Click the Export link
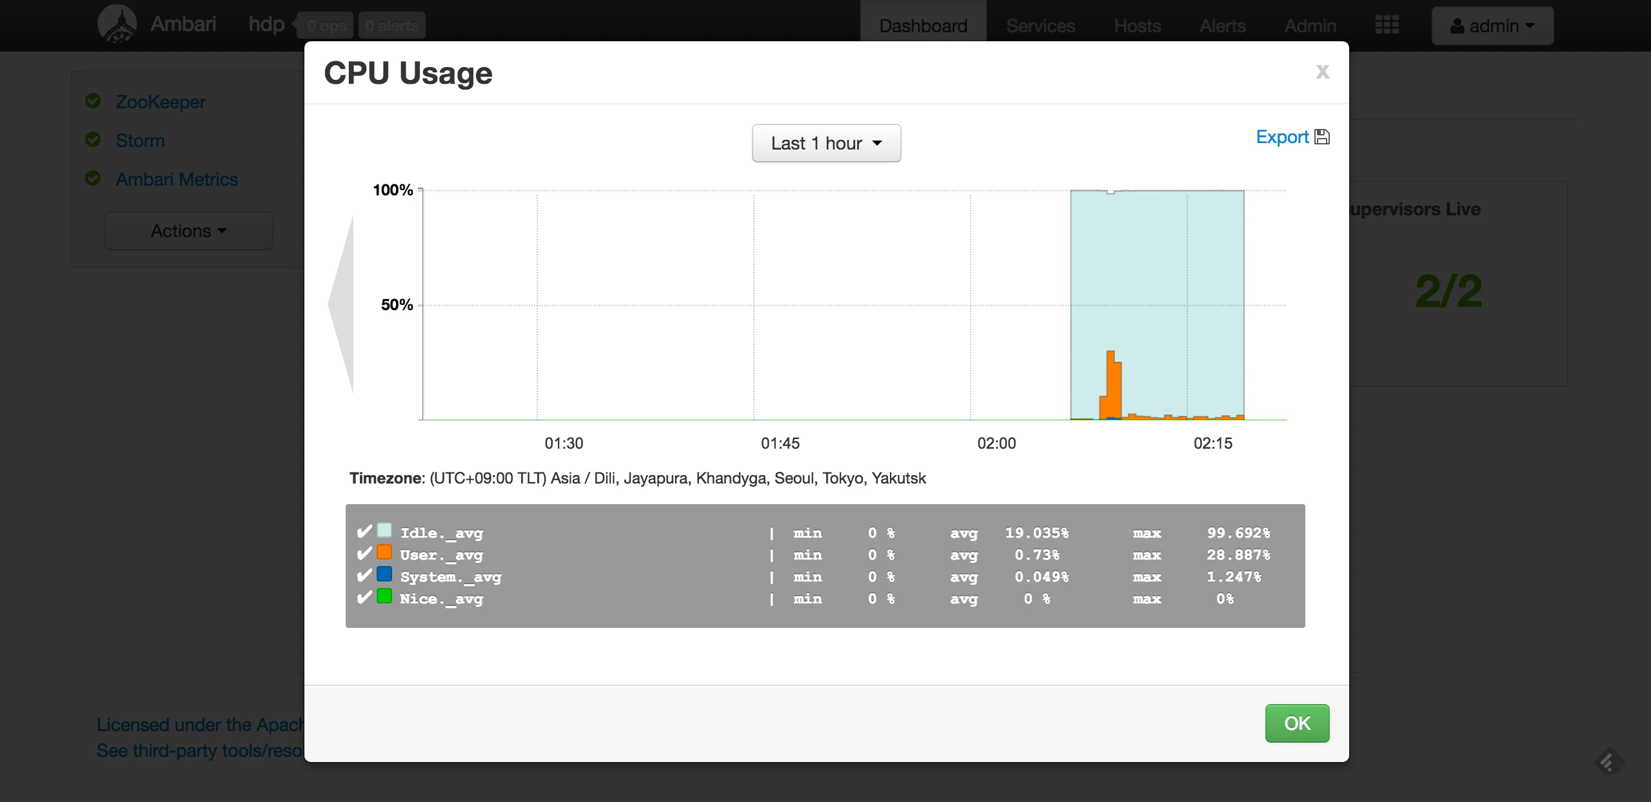The image size is (1651, 802). pyautogui.click(x=1282, y=137)
